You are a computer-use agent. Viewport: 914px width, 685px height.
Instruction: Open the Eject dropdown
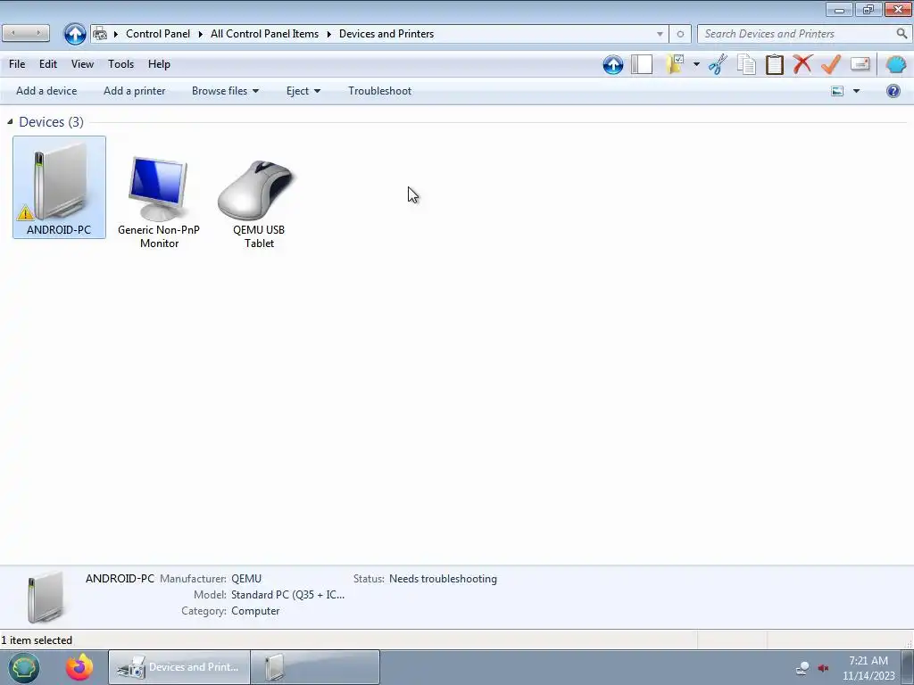pos(303,91)
